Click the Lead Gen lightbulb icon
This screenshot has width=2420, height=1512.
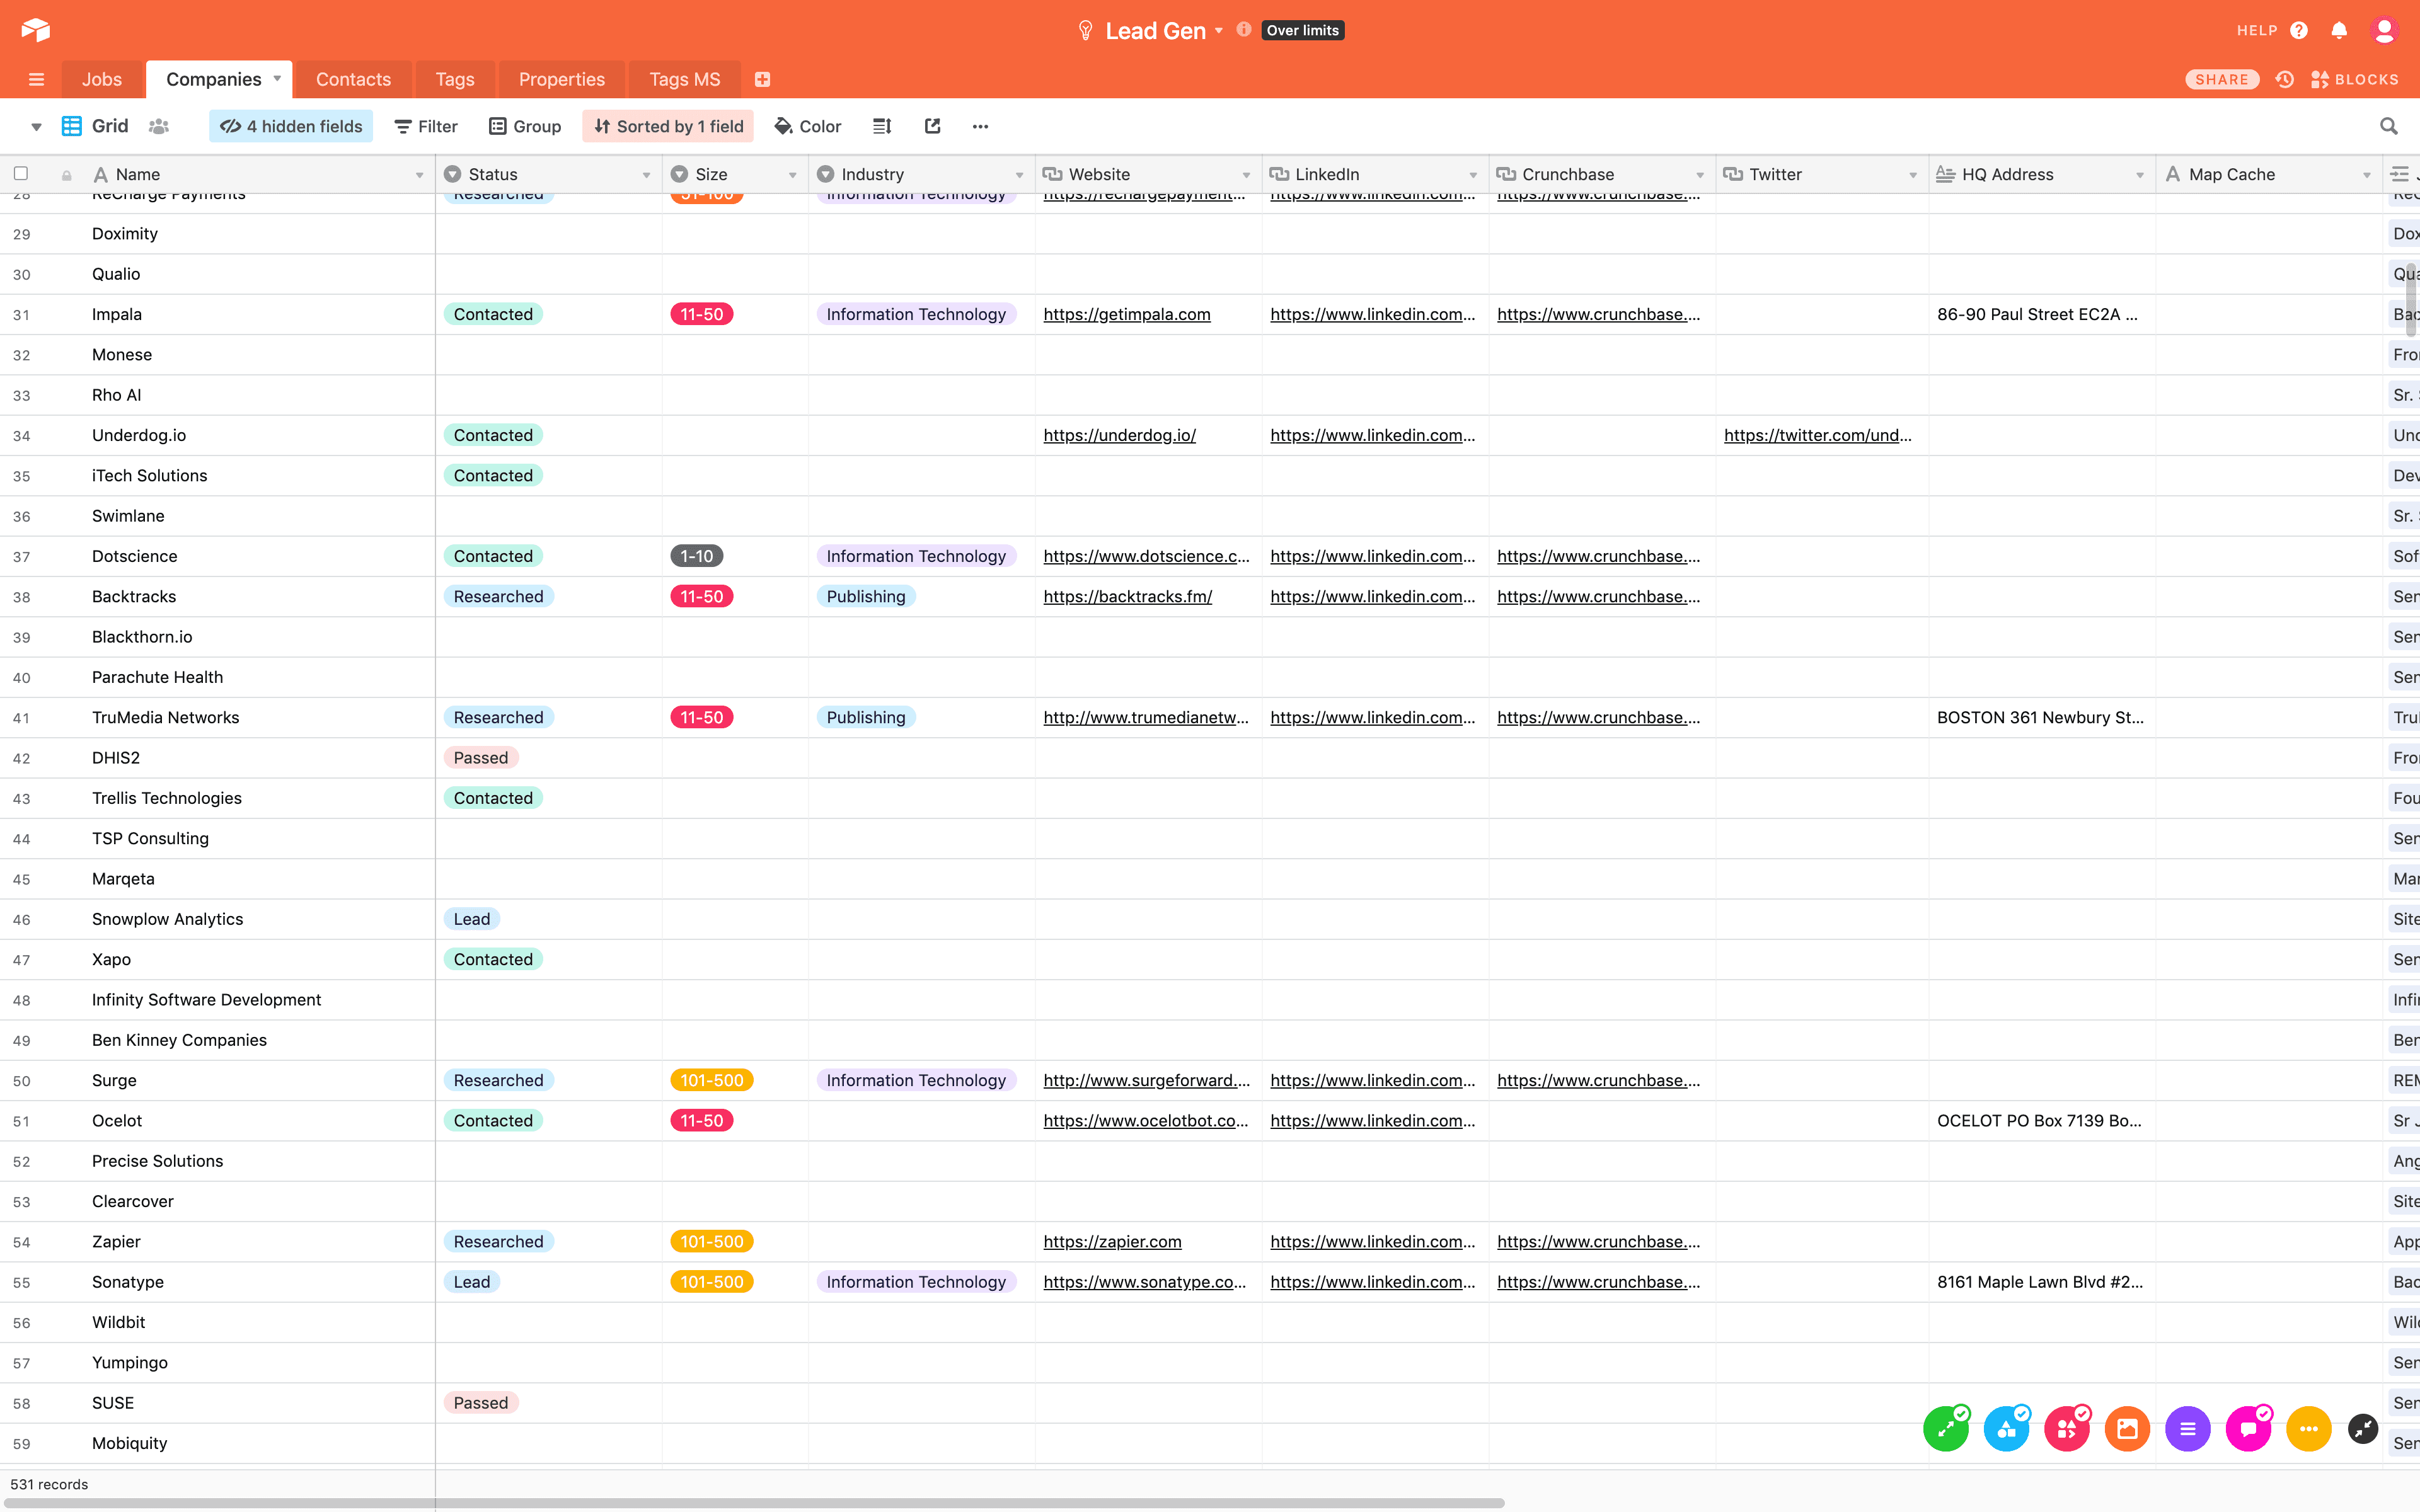pos(1085,30)
